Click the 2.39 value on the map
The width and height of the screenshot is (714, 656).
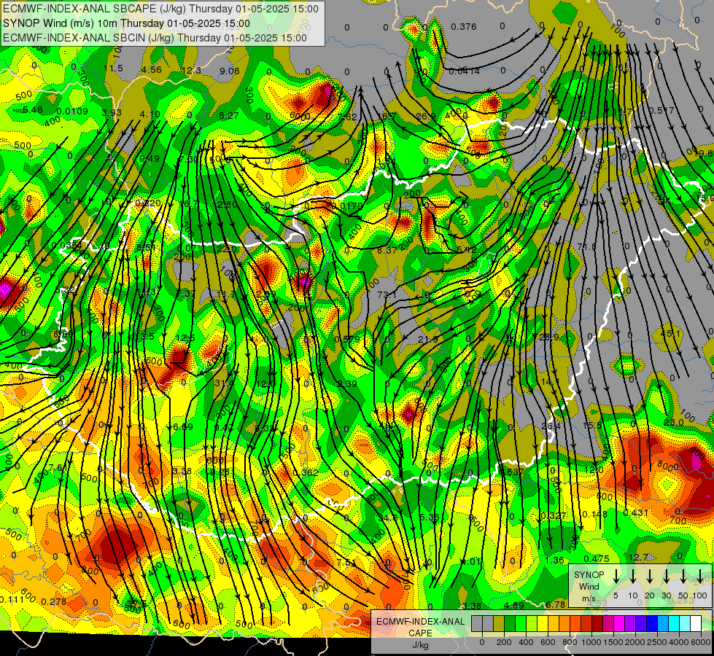click(x=347, y=384)
